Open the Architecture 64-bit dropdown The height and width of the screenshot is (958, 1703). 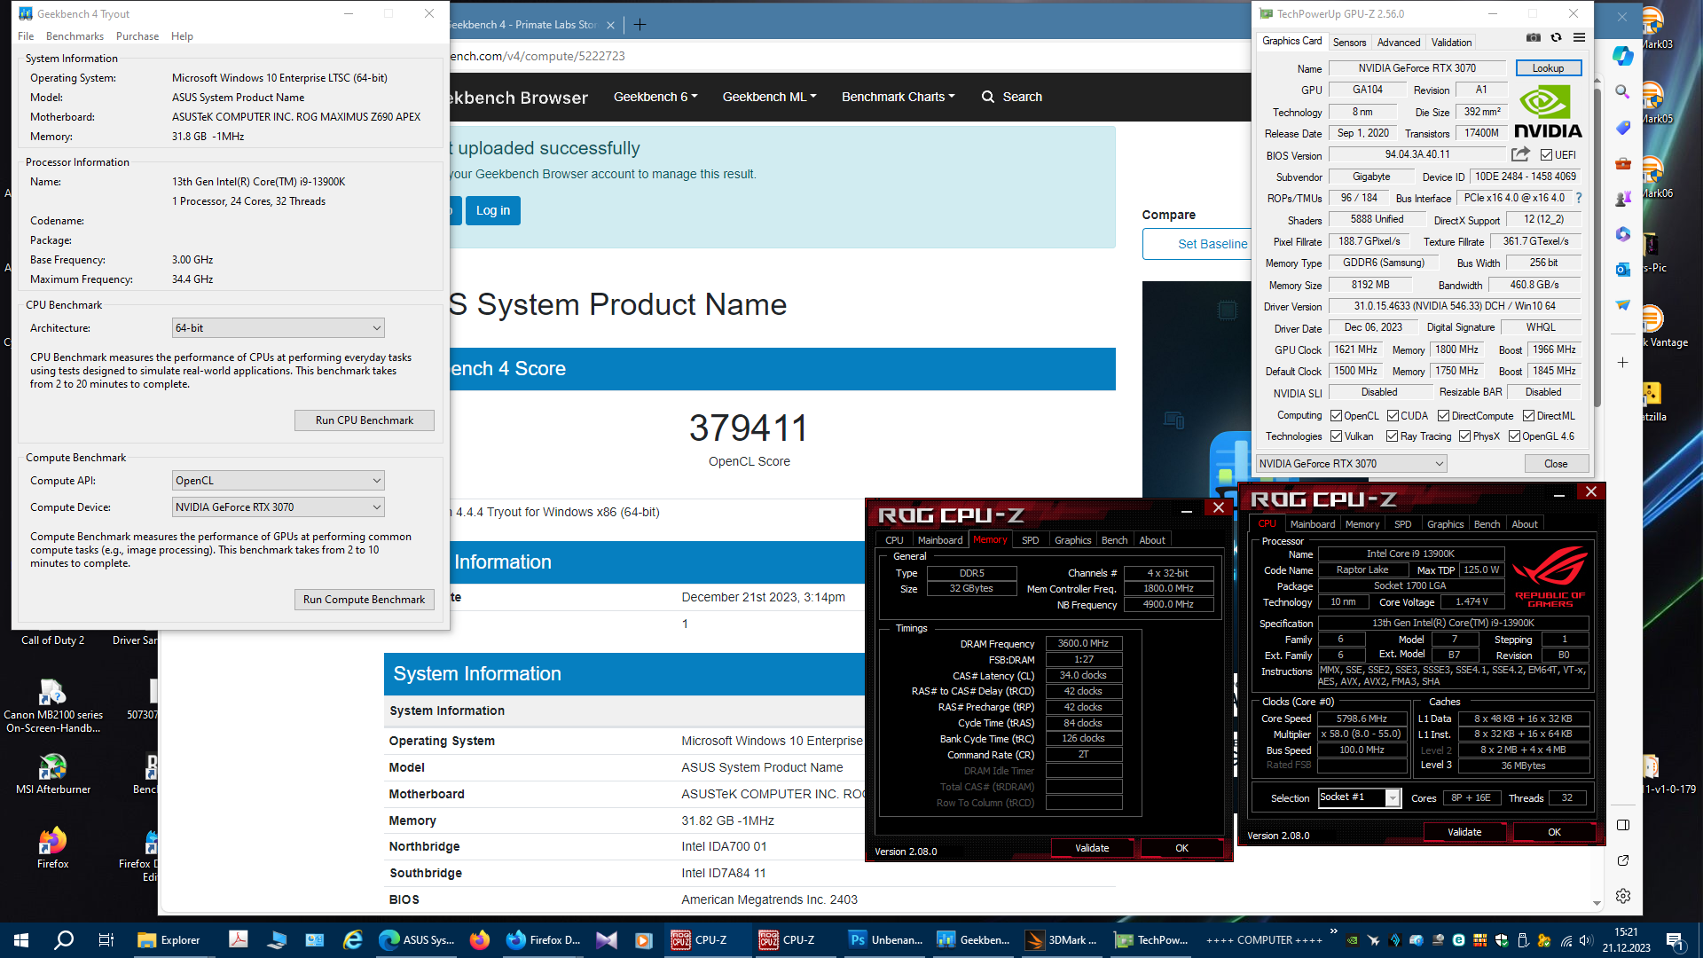pos(278,328)
